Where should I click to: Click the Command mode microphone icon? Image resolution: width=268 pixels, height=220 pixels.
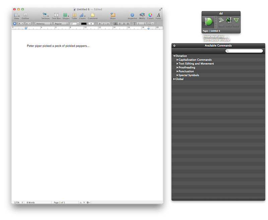point(229,20)
